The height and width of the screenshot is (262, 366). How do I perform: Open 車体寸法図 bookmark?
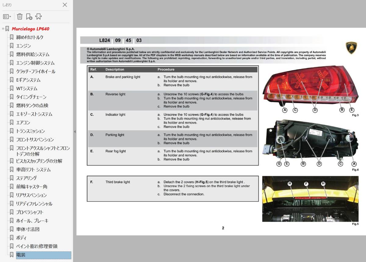[28, 229]
